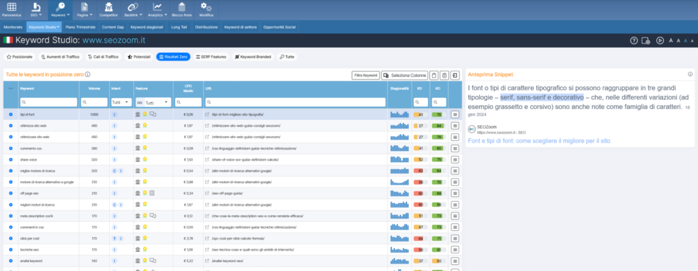This screenshot has height=271, width=698.
Task: Click the copy clipboard icon after Seleziona Colonne
Action: point(435,75)
